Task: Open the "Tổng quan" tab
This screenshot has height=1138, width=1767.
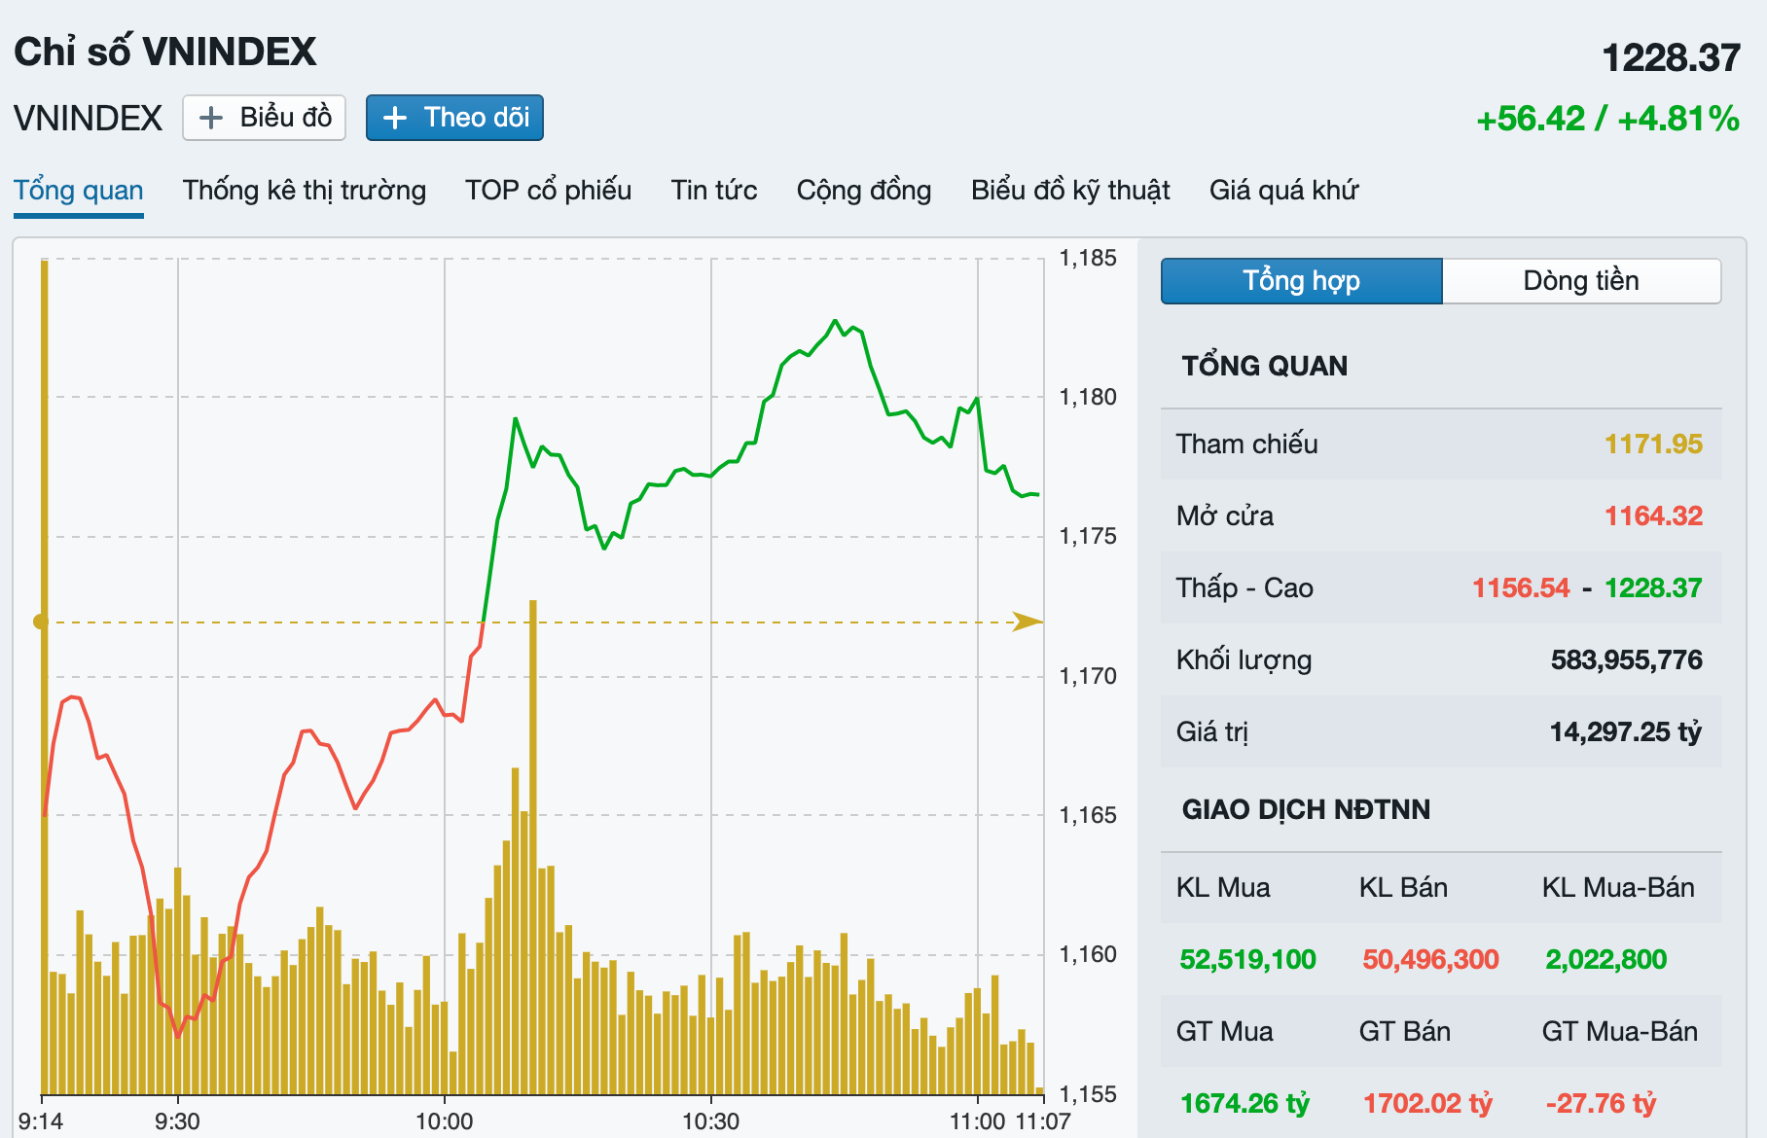Action: [79, 190]
